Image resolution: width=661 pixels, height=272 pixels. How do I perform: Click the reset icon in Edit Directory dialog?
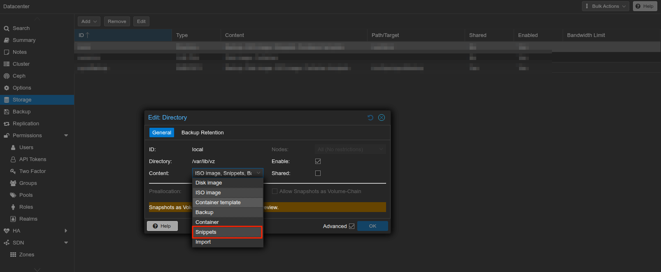(x=370, y=118)
